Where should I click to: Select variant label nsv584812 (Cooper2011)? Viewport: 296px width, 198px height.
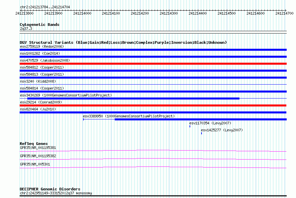(x=42, y=67)
